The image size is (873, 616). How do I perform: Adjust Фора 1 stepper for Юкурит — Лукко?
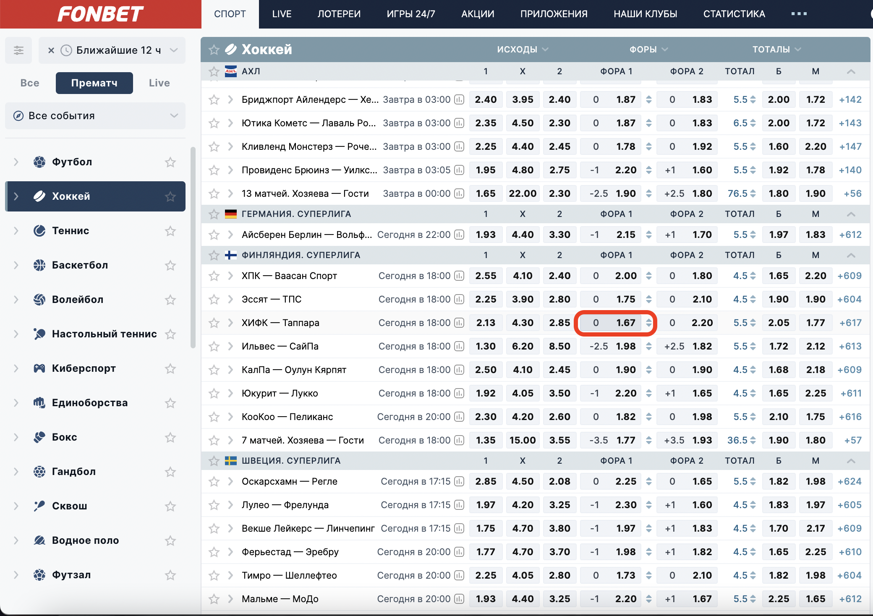(649, 393)
